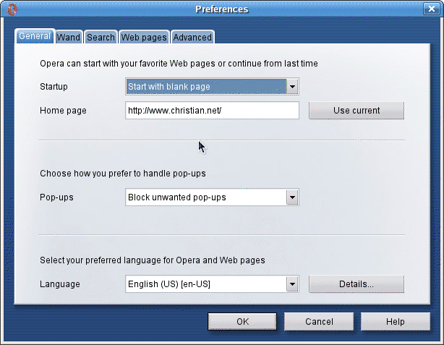The height and width of the screenshot is (345, 444).
Task: Click the 'Block unwanted pop-ups' selection box
Action: (x=205, y=197)
